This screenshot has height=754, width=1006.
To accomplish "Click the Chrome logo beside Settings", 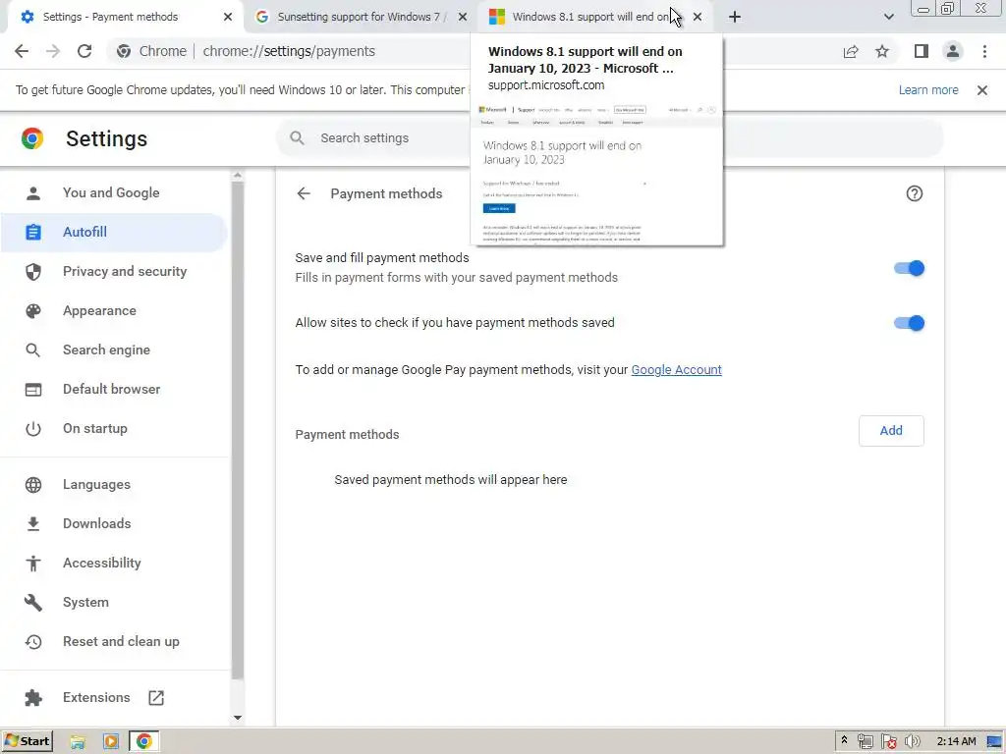I will click(32, 138).
